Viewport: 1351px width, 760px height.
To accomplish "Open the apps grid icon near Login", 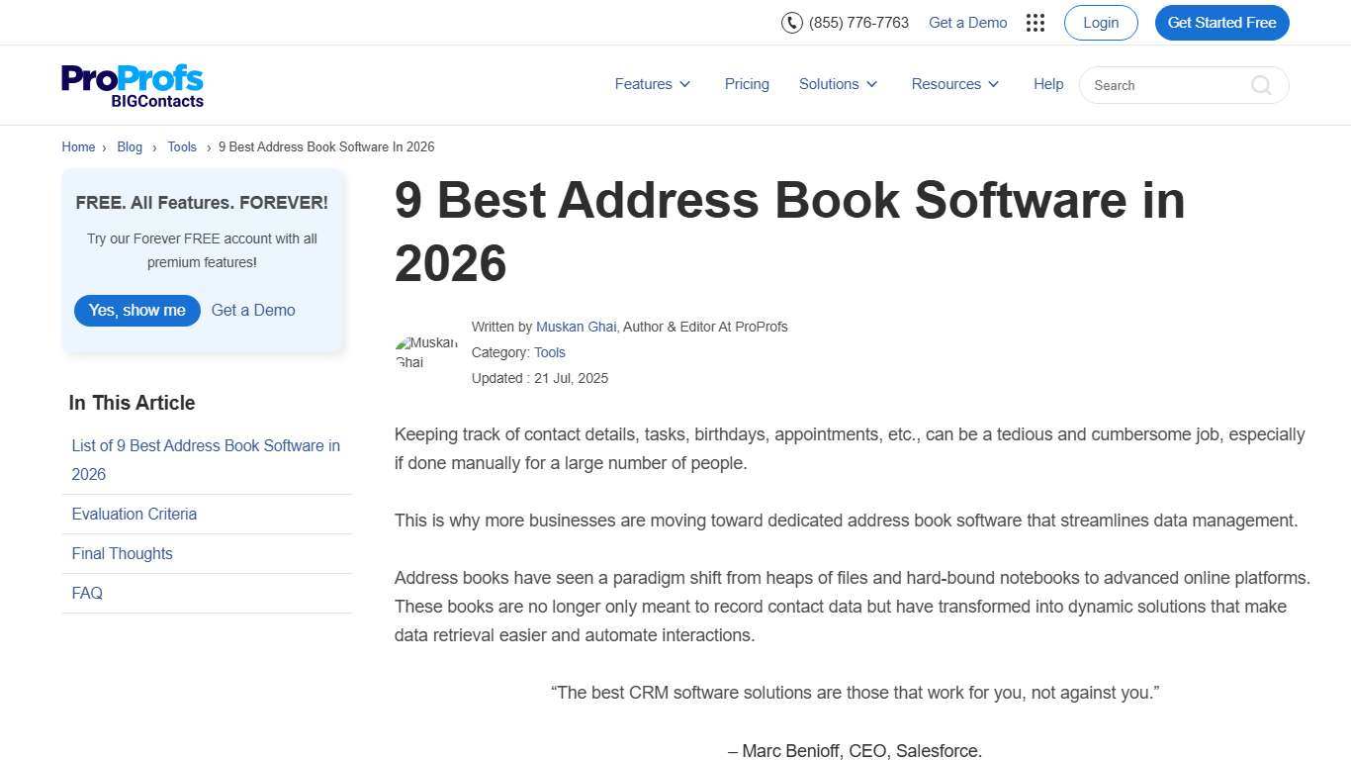I will click(x=1035, y=22).
